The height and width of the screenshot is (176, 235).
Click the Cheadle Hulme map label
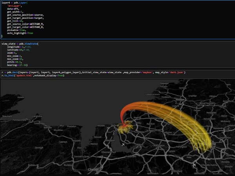pos(210,165)
